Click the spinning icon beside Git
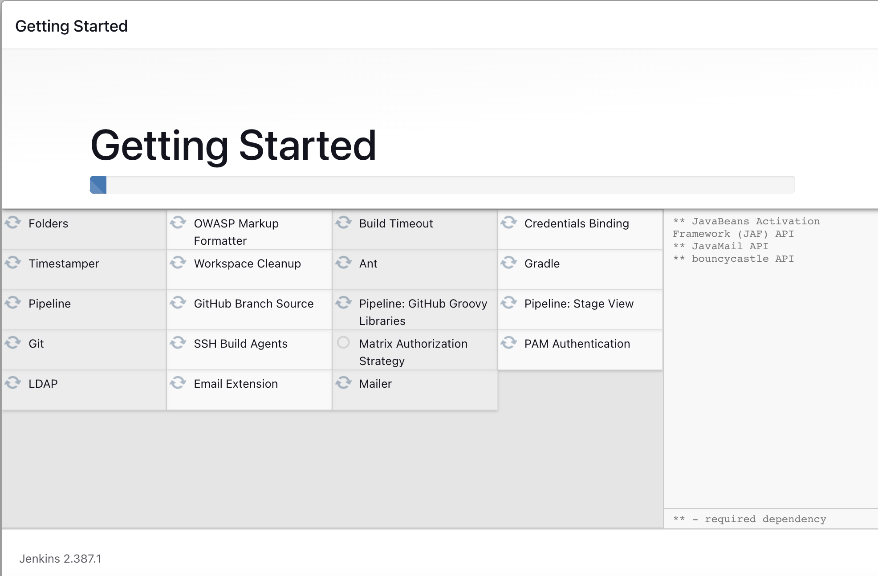Viewport: 878px width, 576px height. (13, 342)
